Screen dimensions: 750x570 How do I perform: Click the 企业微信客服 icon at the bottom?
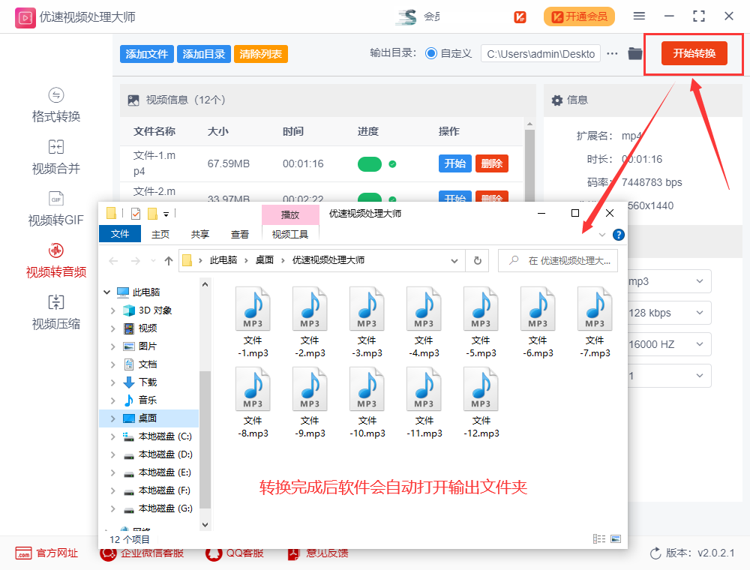click(107, 553)
